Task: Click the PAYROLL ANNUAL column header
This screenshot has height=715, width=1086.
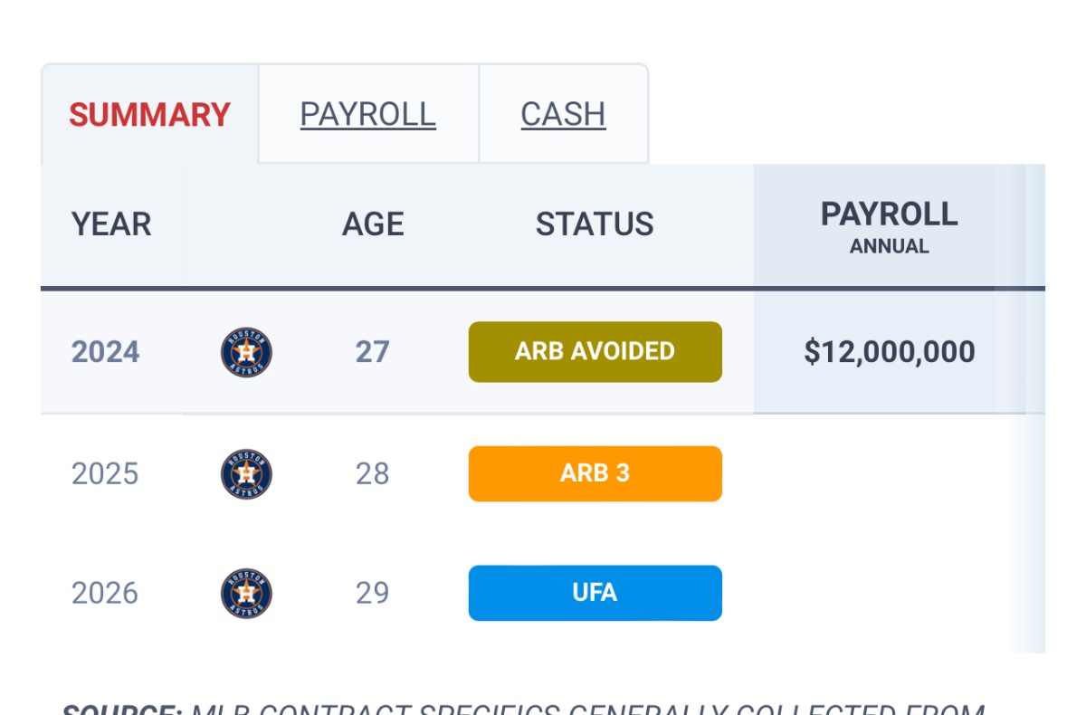Action: point(889,225)
